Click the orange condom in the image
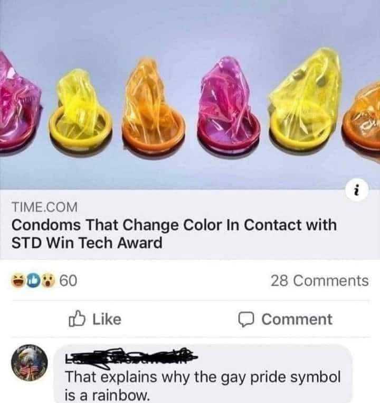The width and height of the screenshot is (380, 403). (154, 105)
